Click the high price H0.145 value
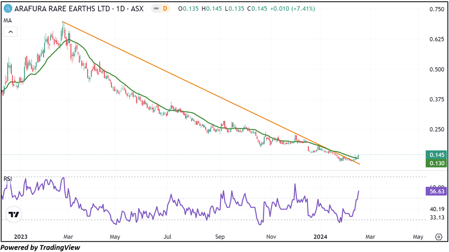This screenshot has width=449, height=252. 212,9
